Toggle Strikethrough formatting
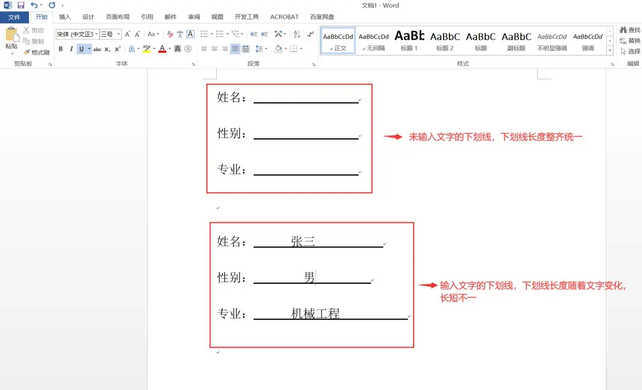This screenshot has width=642, height=390. pos(97,49)
